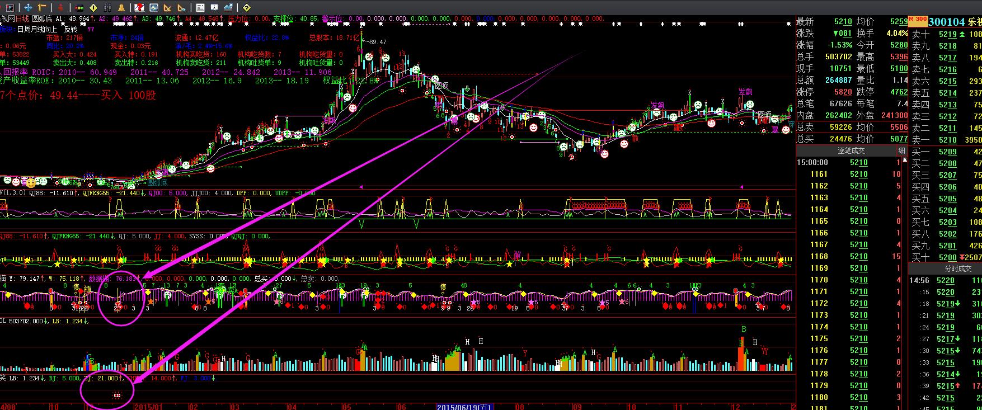Open the yellow question mark help icon

point(247,8)
